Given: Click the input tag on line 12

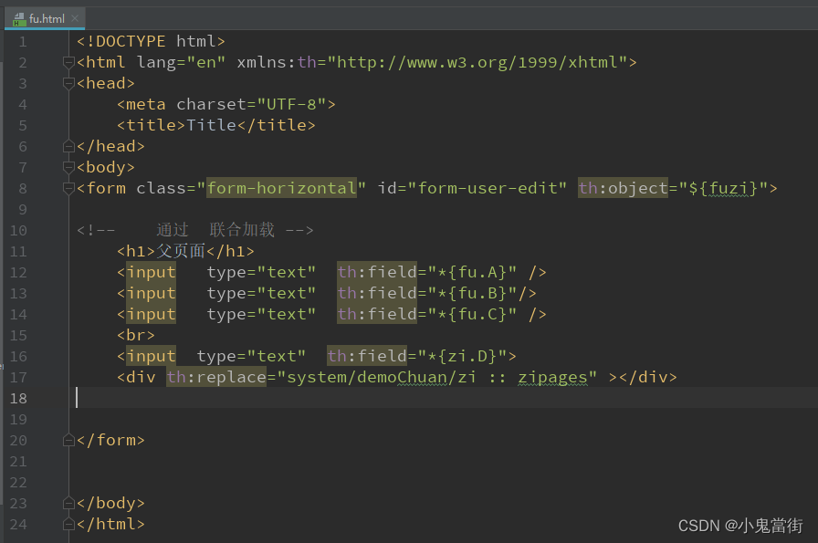Looking at the screenshot, I should coord(152,272).
